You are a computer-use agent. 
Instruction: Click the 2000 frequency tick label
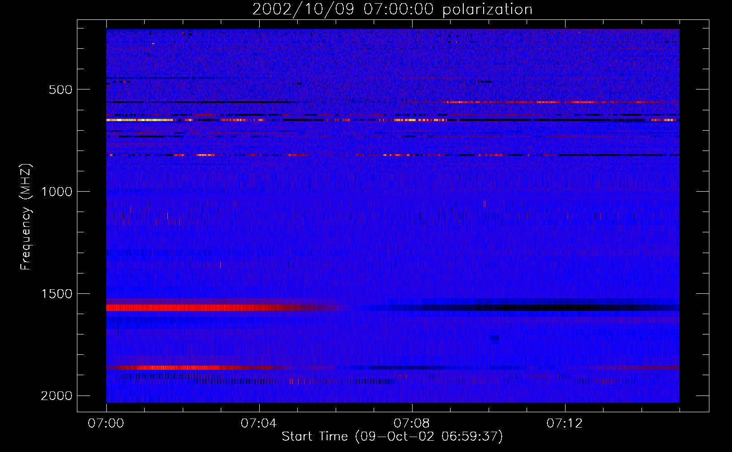coord(57,396)
